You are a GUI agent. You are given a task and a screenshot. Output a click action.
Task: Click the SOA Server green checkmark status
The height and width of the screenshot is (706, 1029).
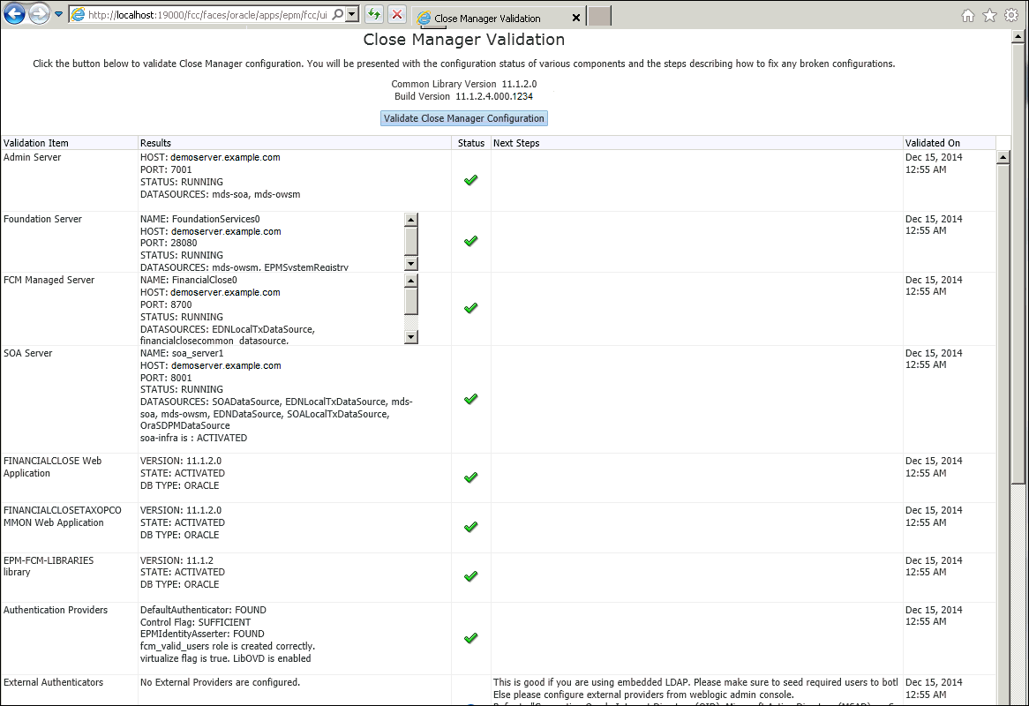(x=470, y=399)
